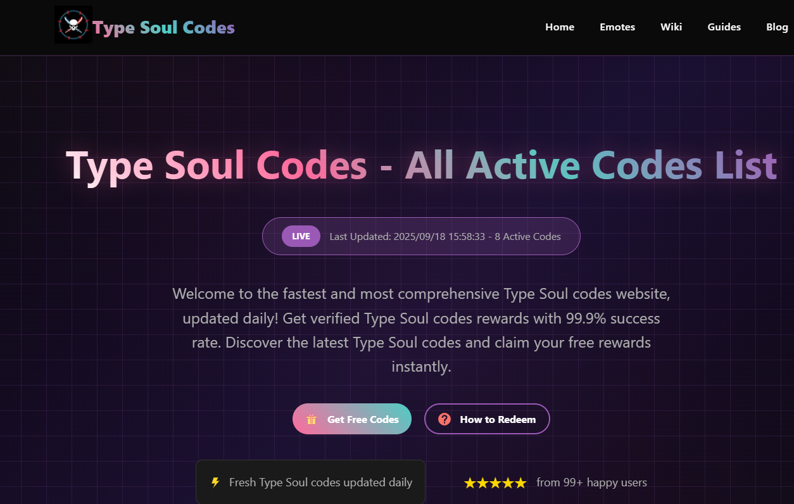Click the gift icon on Get Free Codes
This screenshot has width=794, height=504.
point(311,419)
